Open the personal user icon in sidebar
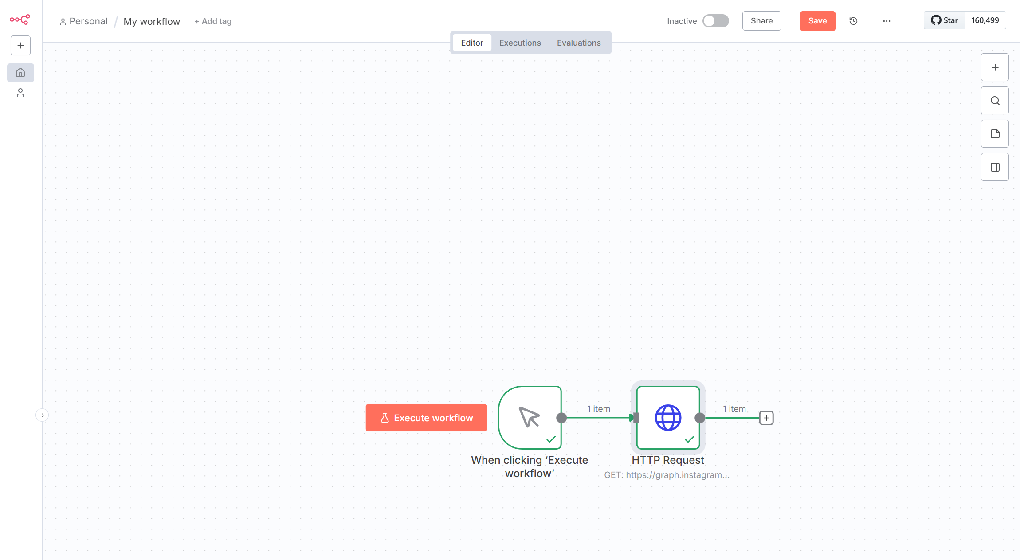The width and height of the screenshot is (1020, 560). click(20, 93)
